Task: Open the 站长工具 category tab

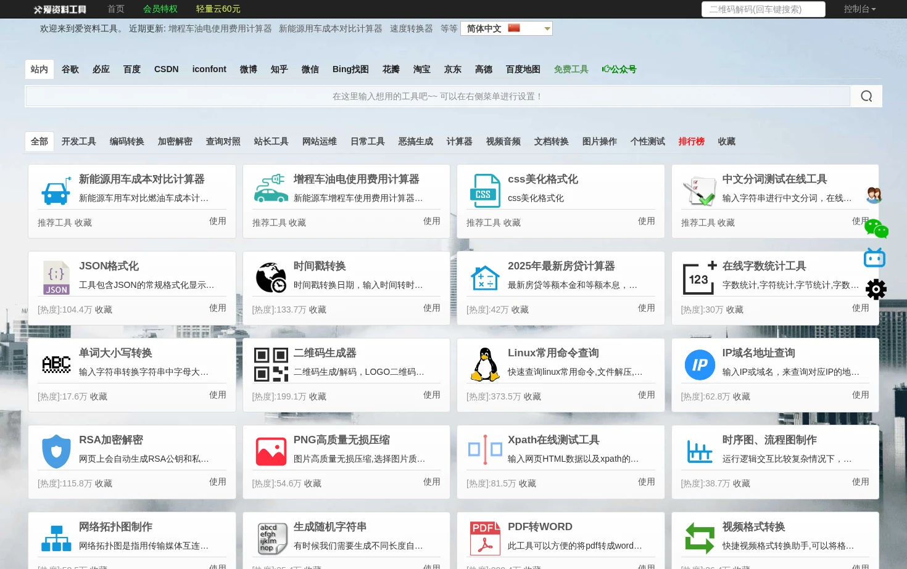Action: (x=271, y=141)
